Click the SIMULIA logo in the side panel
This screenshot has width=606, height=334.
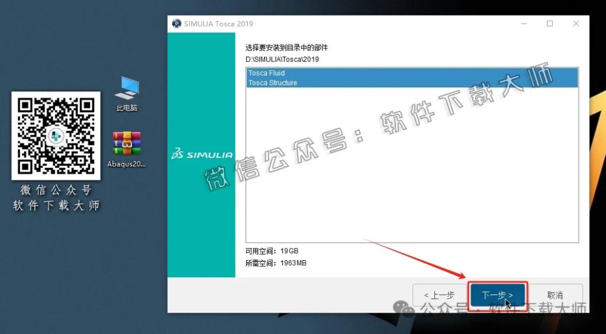(x=202, y=155)
